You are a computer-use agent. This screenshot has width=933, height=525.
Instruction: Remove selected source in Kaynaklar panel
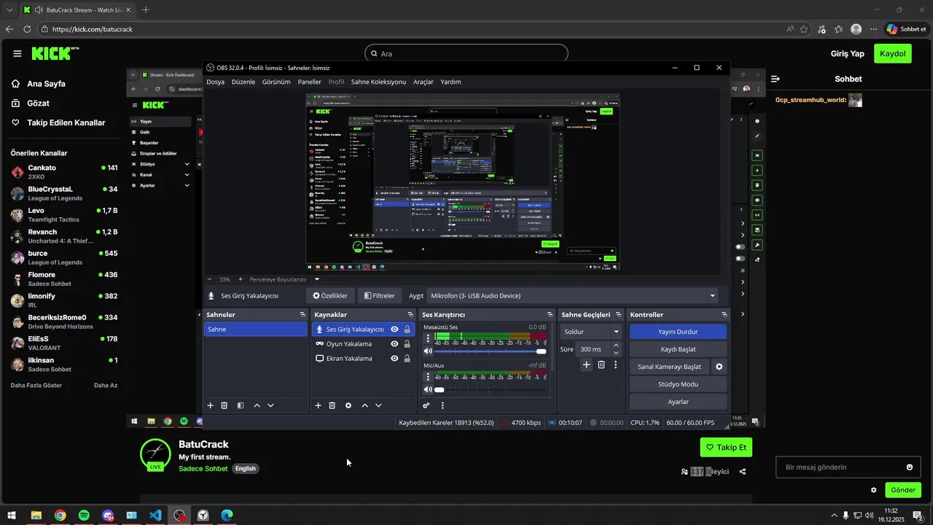click(x=332, y=405)
